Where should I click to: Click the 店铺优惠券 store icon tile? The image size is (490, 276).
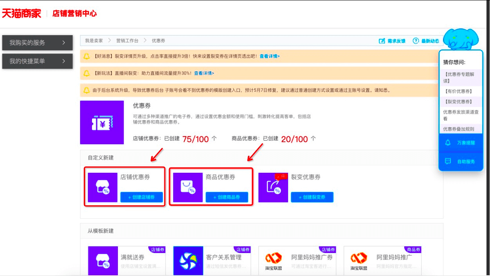pyautogui.click(x=103, y=187)
